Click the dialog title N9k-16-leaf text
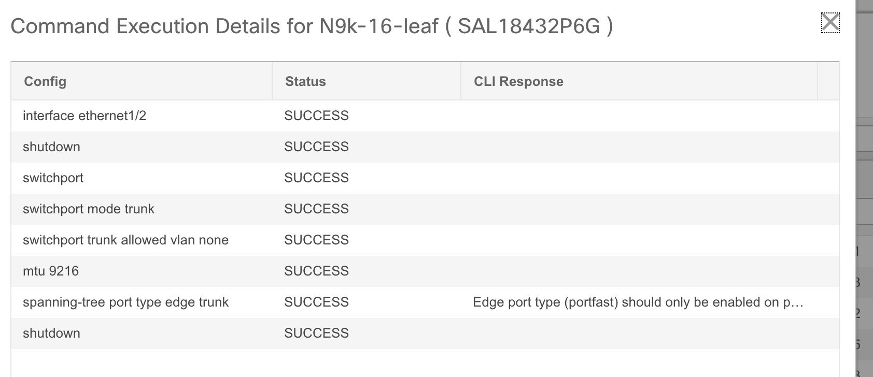The image size is (873, 377). pos(378,26)
